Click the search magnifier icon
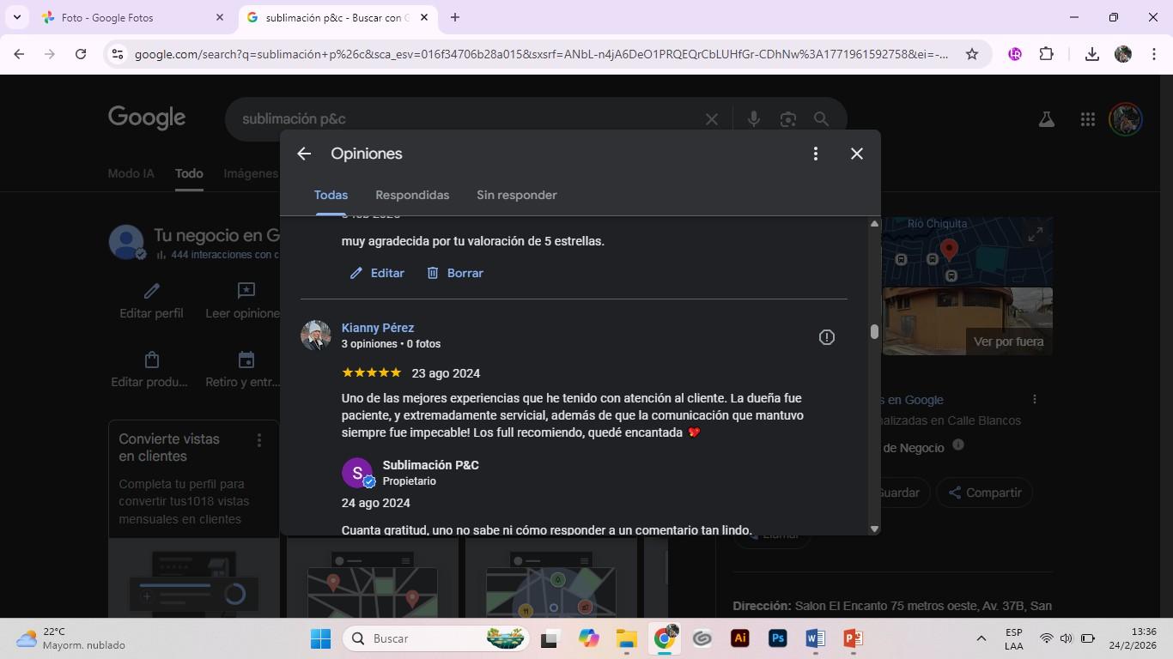Screen dimensions: 1173x659 tap(822, 119)
